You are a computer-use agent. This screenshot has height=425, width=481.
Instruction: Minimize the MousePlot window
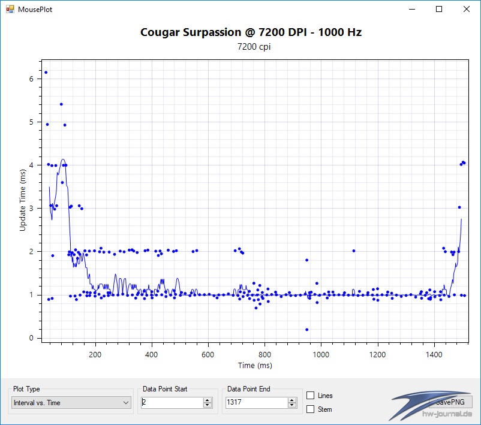coord(412,9)
